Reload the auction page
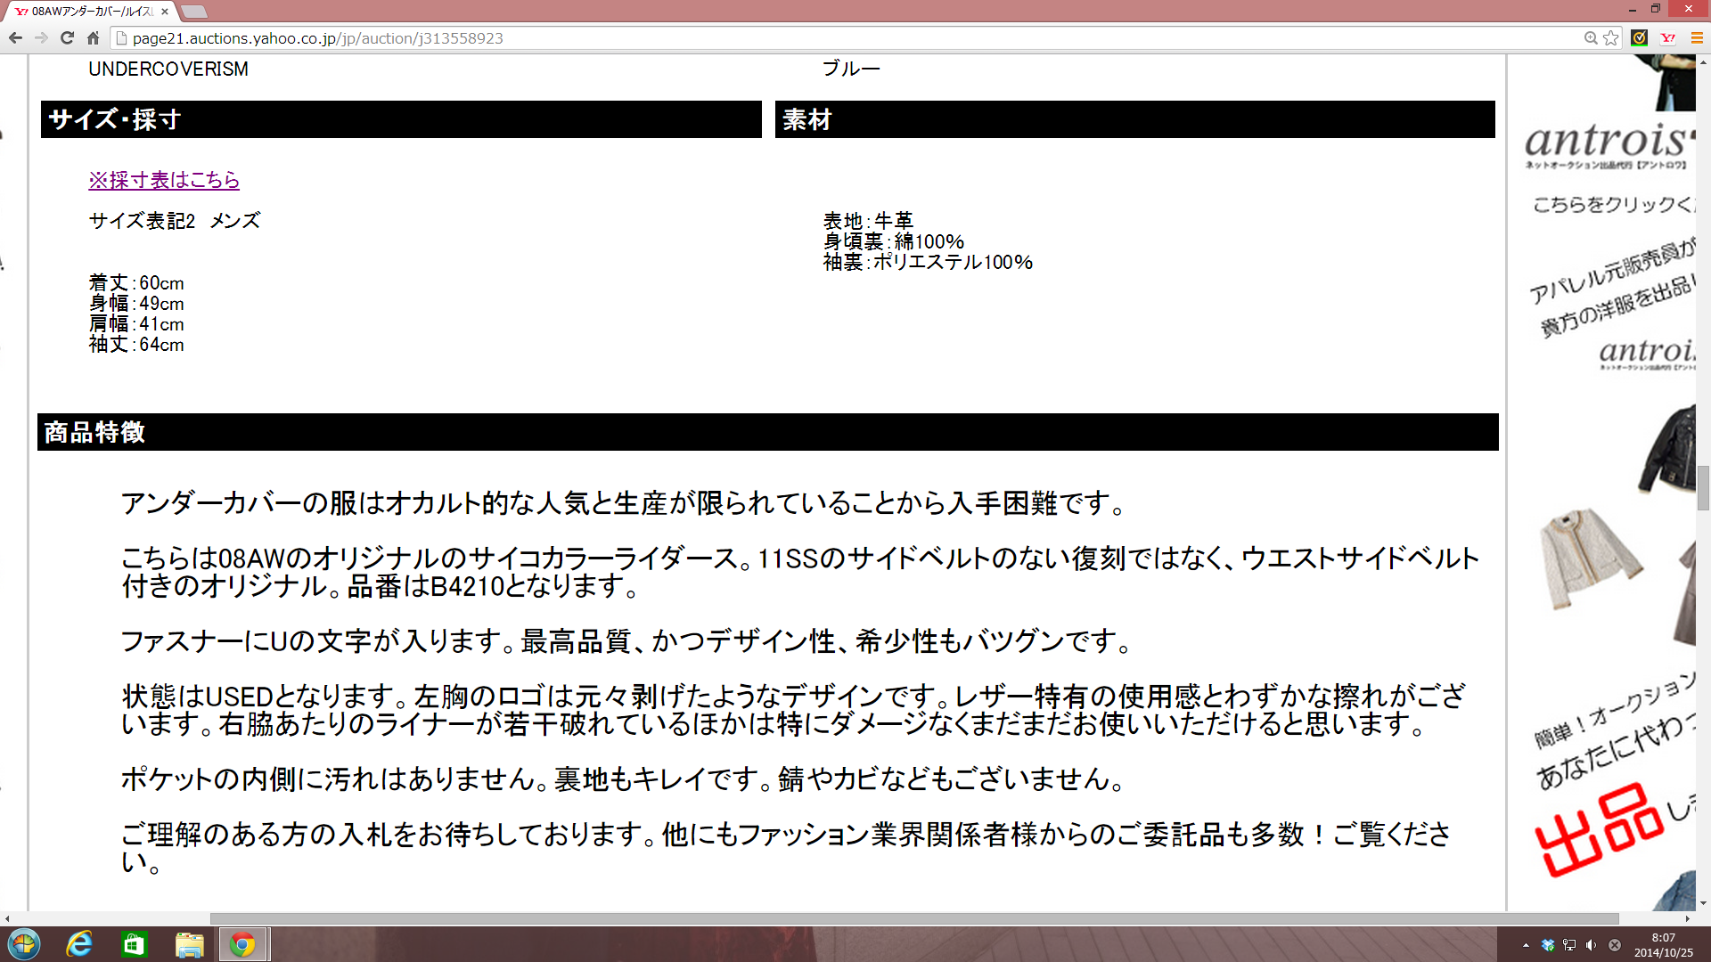 67,37
